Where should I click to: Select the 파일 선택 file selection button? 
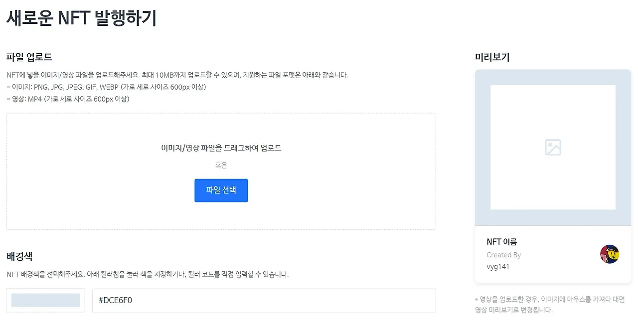click(x=221, y=190)
